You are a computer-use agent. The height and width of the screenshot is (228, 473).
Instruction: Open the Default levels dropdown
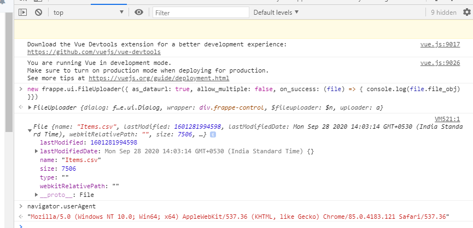coord(276,13)
